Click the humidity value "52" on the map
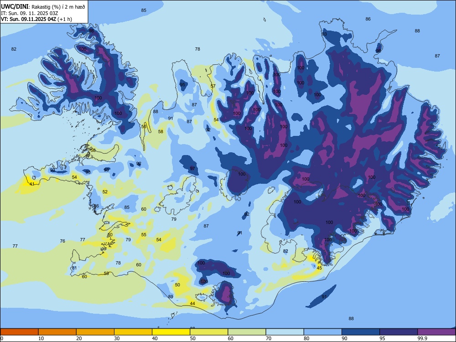The width and height of the screenshot is (456, 342). tap(105, 192)
